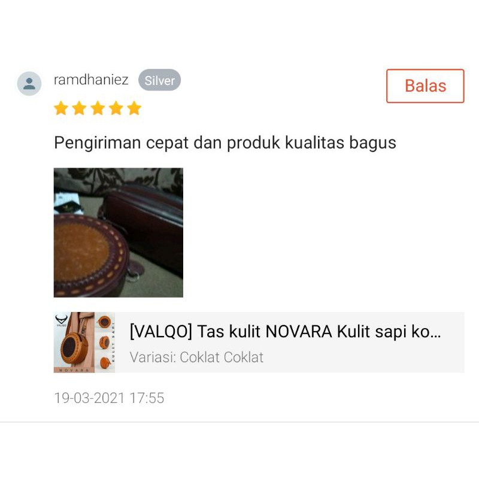Click the third rating star

click(x=98, y=108)
